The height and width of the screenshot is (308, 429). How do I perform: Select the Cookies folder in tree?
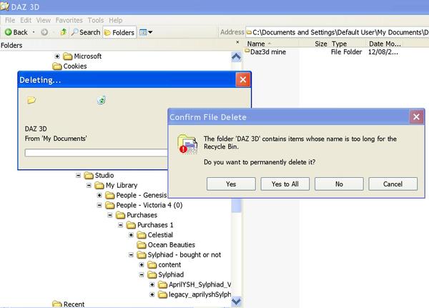point(69,66)
